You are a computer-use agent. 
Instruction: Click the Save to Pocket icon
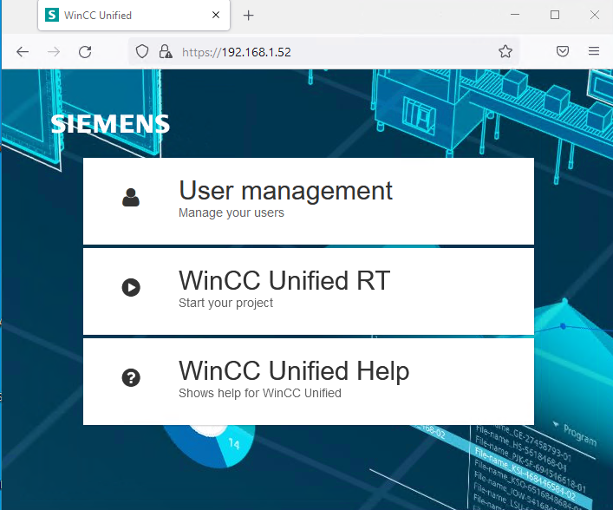pos(563,52)
